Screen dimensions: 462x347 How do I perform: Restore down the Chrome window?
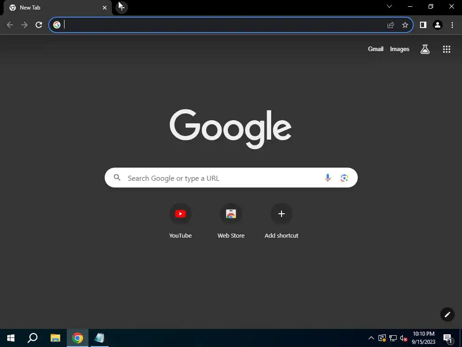click(x=431, y=6)
